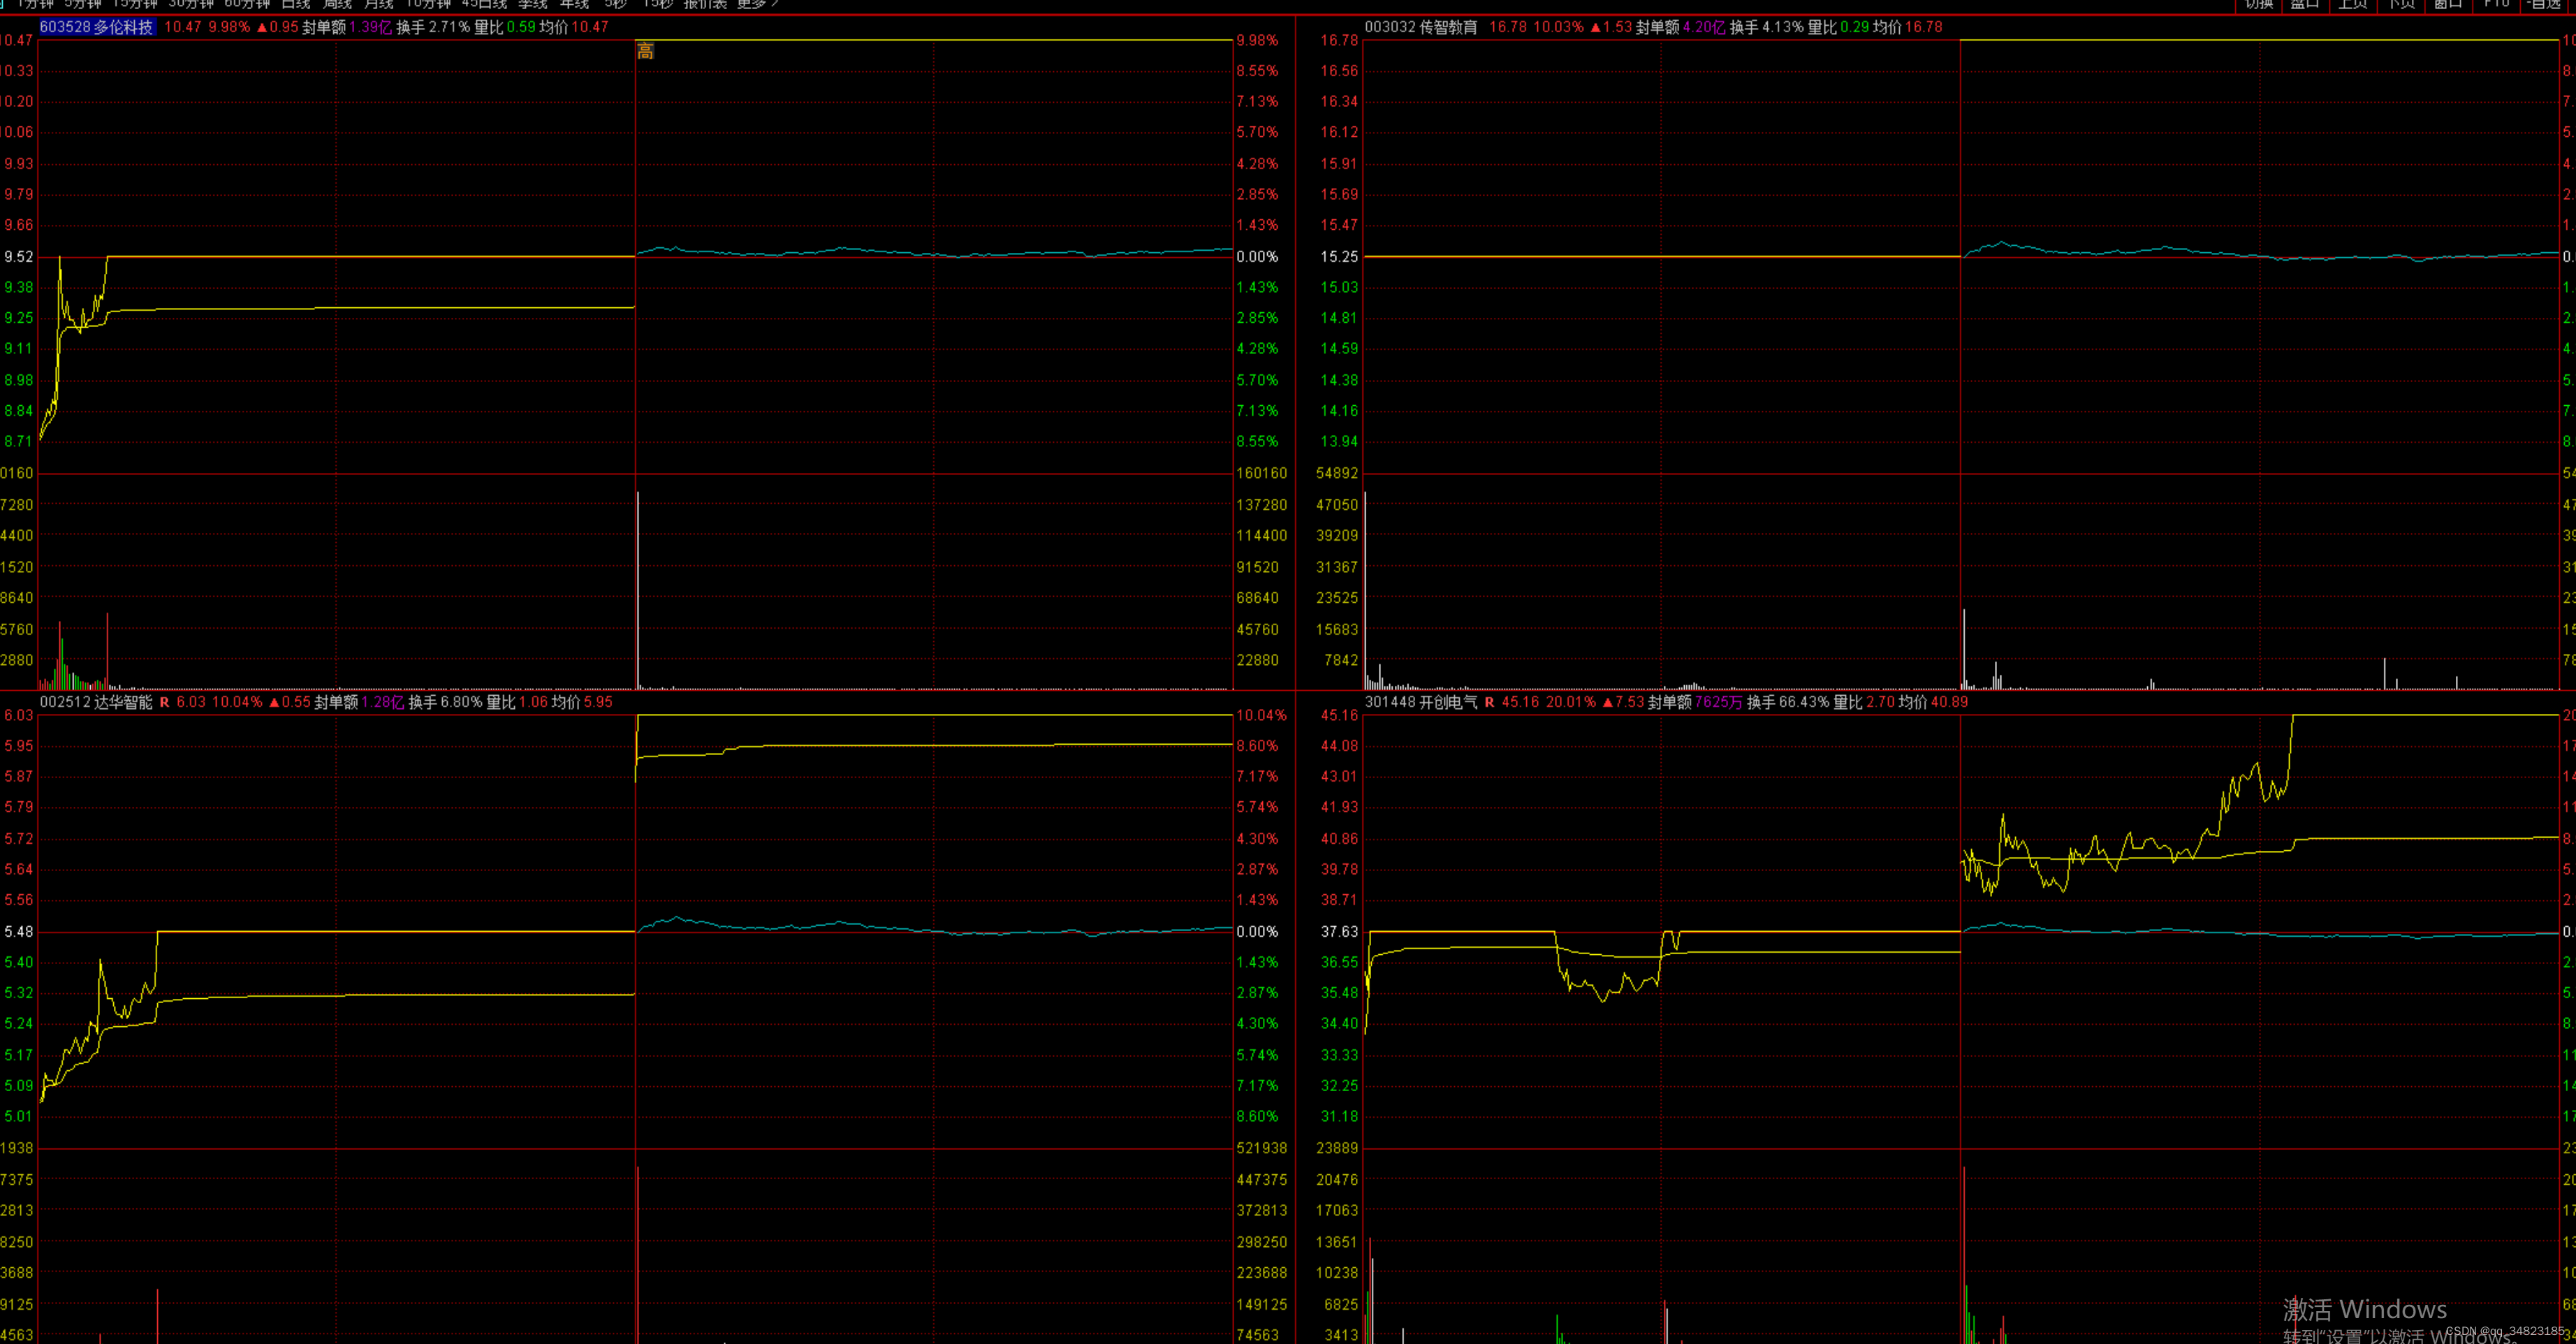Open the 报价表 quote table
This screenshot has height=1344, width=2576.
click(x=705, y=4)
